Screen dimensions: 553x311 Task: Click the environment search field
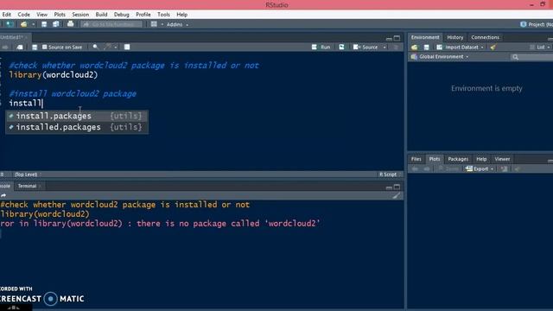click(x=531, y=57)
